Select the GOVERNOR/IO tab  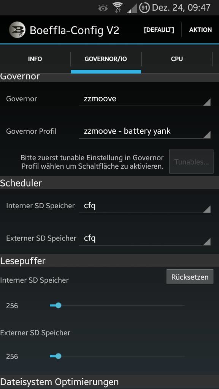coord(106,59)
